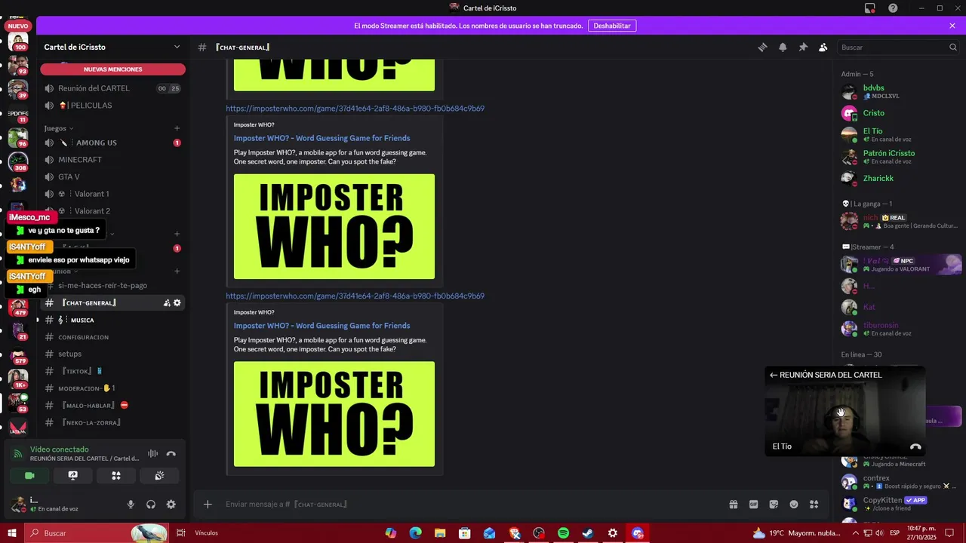Open apps launcher in message bar

coord(814,505)
